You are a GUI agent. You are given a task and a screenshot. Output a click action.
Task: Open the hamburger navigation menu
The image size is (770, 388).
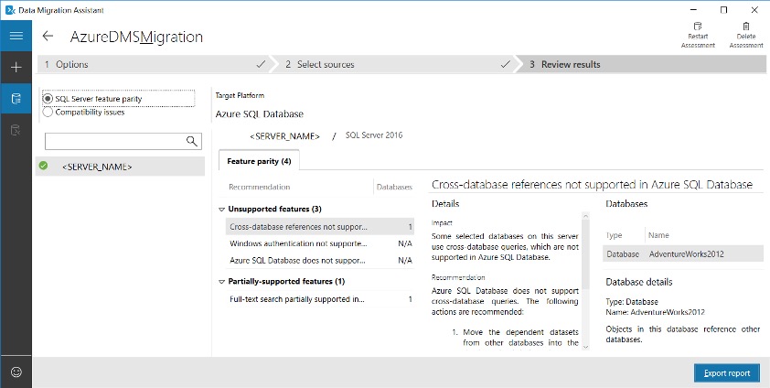coord(16,36)
